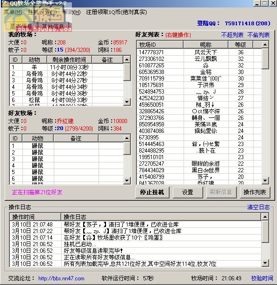Image resolution: width=277 pixels, height=285 pixels.
Task: Click scroll-down arrow of friend ranch animal list
Action: click(127, 181)
